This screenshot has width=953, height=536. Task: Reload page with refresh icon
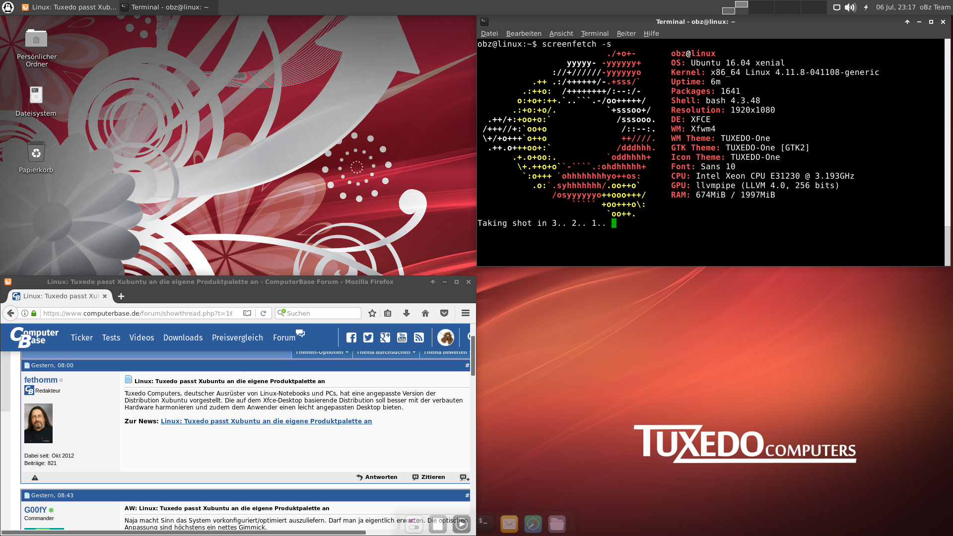[264, 313]
